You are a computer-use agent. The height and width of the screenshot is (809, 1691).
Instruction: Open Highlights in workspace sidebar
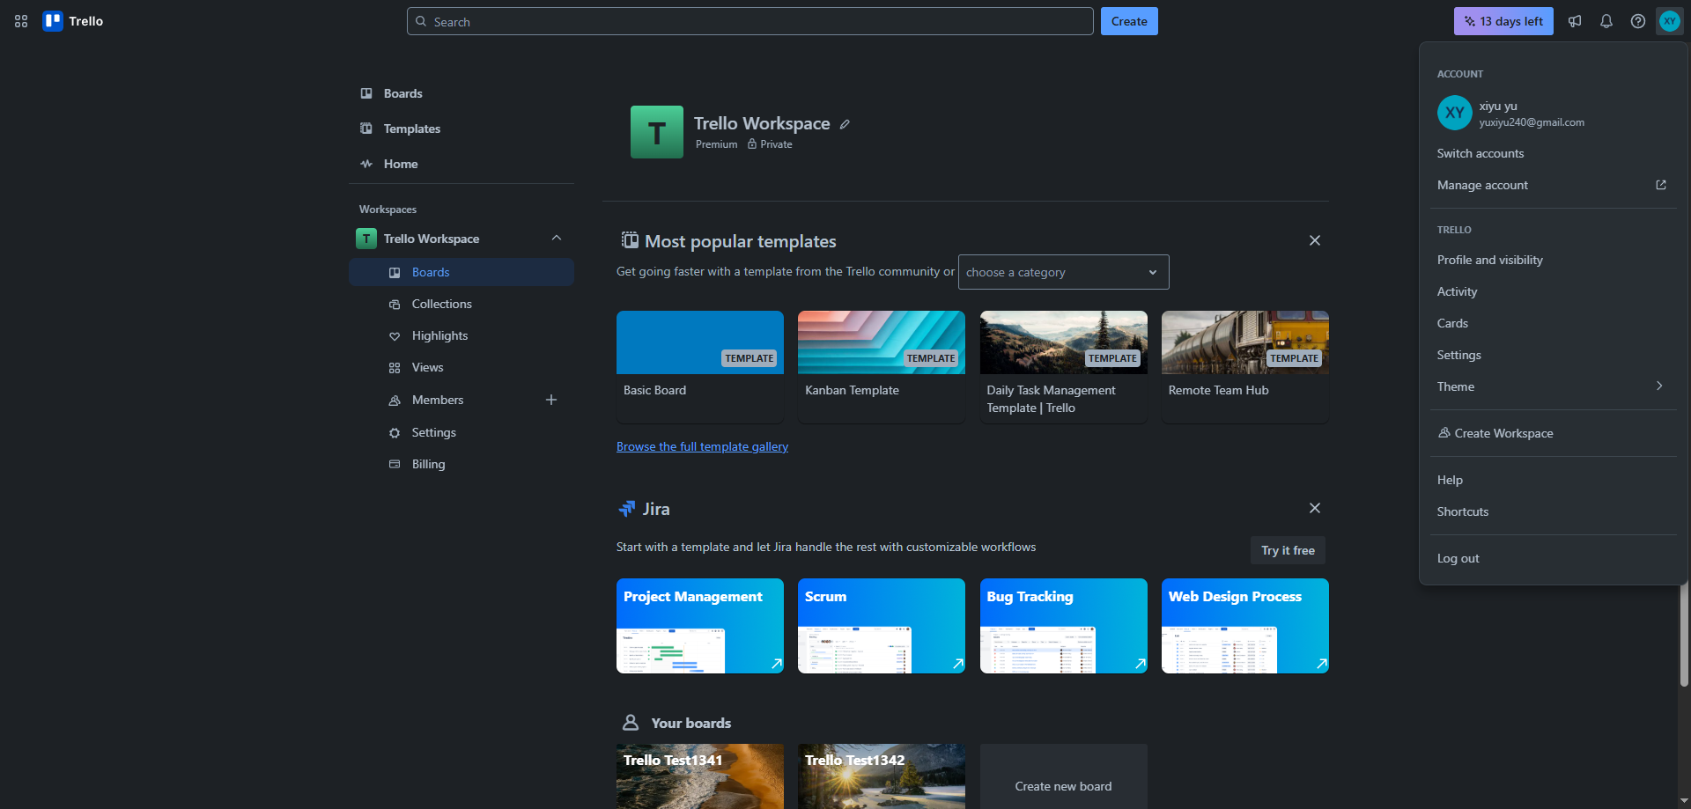pyautogui.click(x=462, y=335)
